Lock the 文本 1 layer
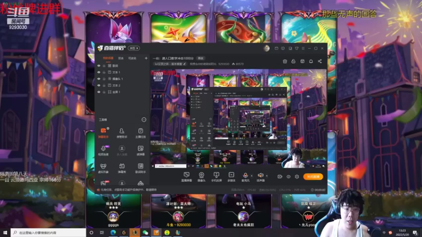Screen dimensions: 422x237 pyautogui.click(x=104, y=72)
